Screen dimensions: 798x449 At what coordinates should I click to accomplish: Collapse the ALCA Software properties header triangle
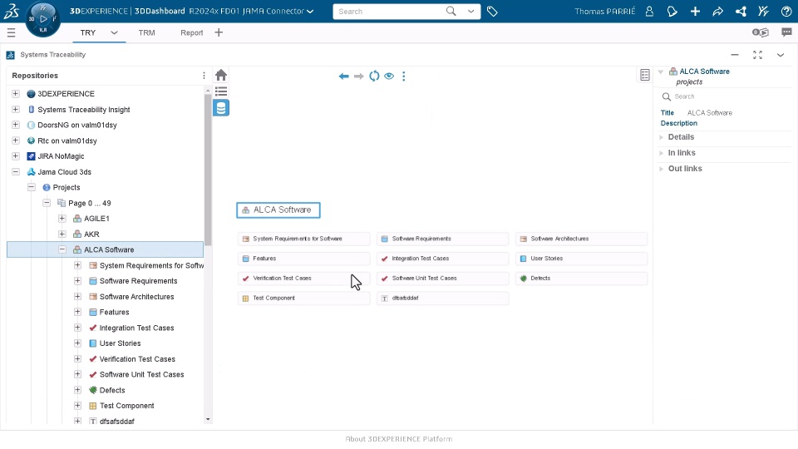(x=661, y=72)
